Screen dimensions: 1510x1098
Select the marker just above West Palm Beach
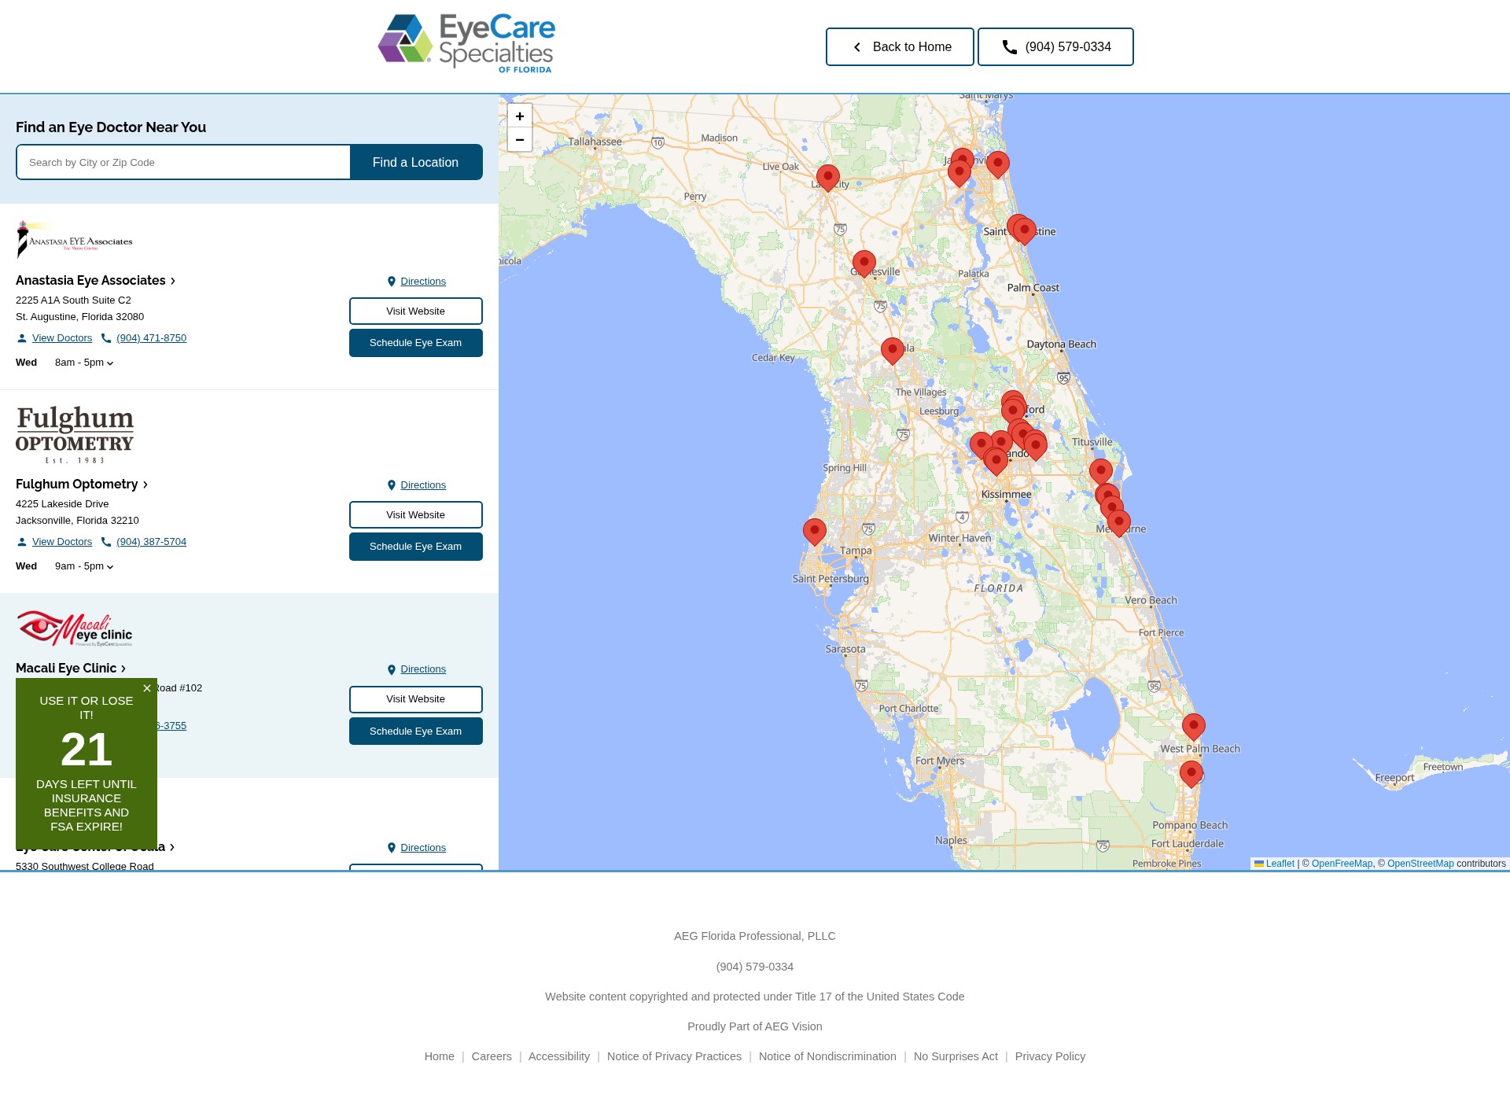click(x=1193, y=727)
